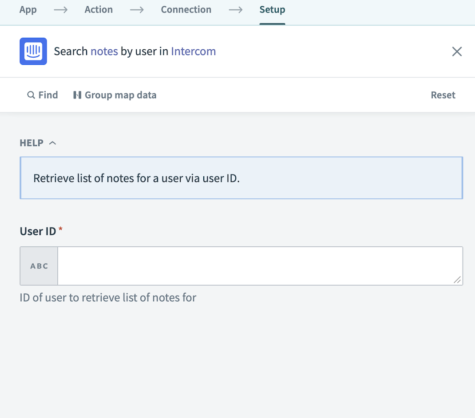The image size is (475, 418).
Task: Go to the Setup tab
Action: pyautogui.click(x=272, y=9)
